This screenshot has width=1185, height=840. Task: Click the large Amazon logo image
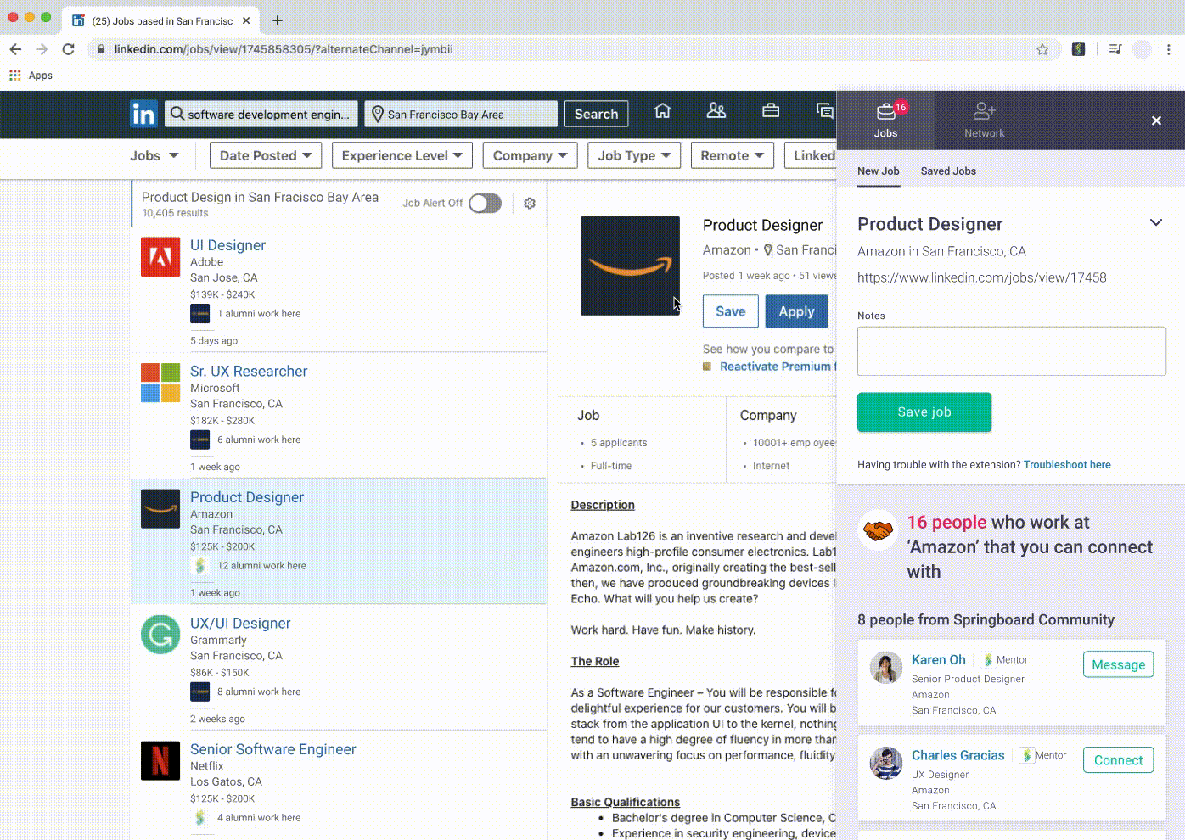tap(630, 266)
